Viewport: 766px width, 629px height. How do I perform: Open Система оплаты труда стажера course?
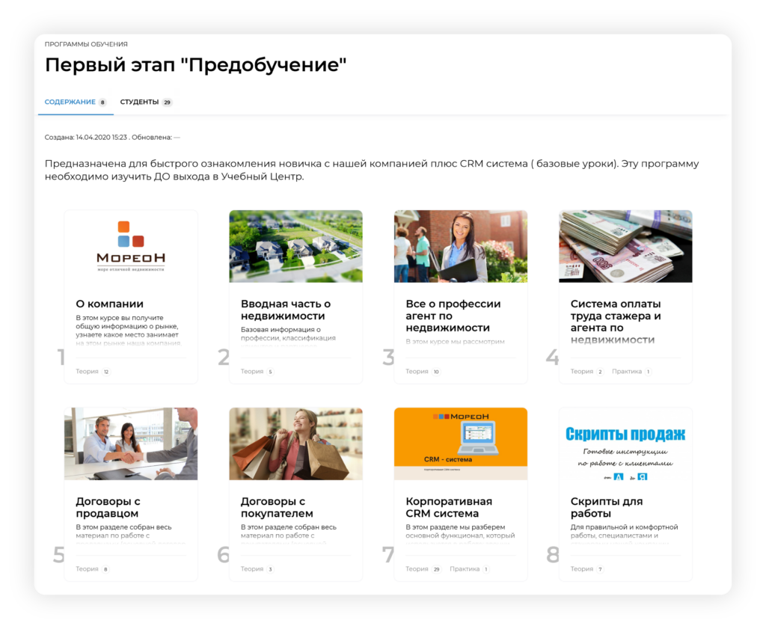click(x=616, y=322)
